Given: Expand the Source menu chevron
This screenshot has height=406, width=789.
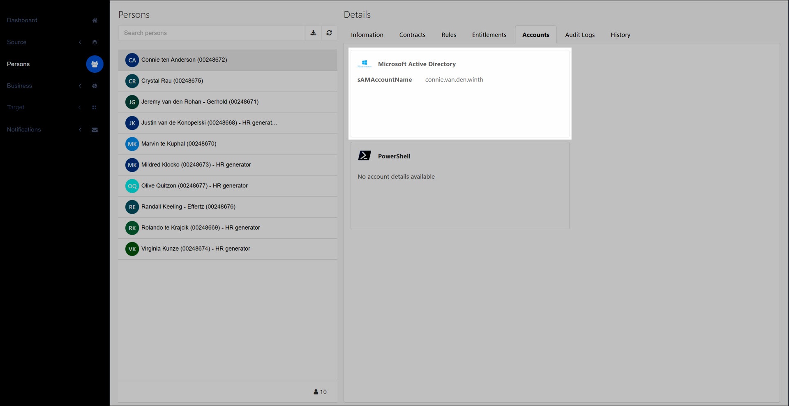Looking at the screenshot, I should [80, 42].
